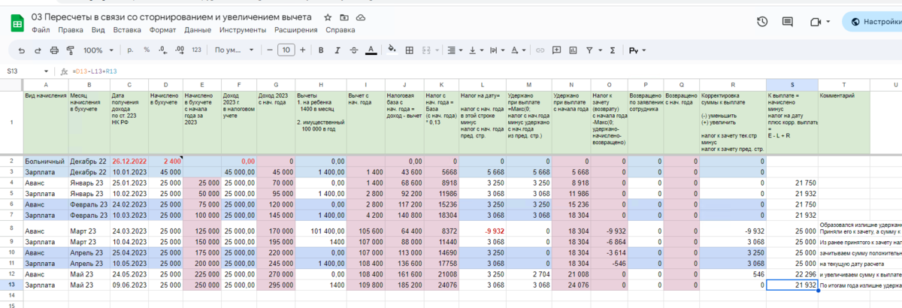Open the Правка menu
Image resolution: width=902 pixels, height=308 pixels.
71,31
